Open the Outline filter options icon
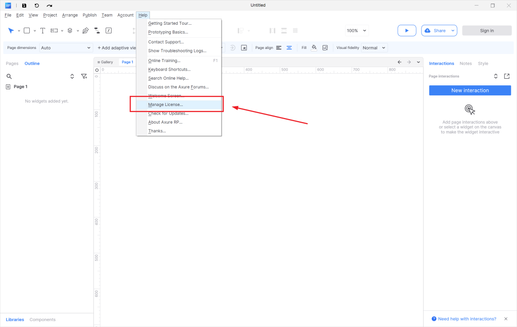 coord(84,77)
